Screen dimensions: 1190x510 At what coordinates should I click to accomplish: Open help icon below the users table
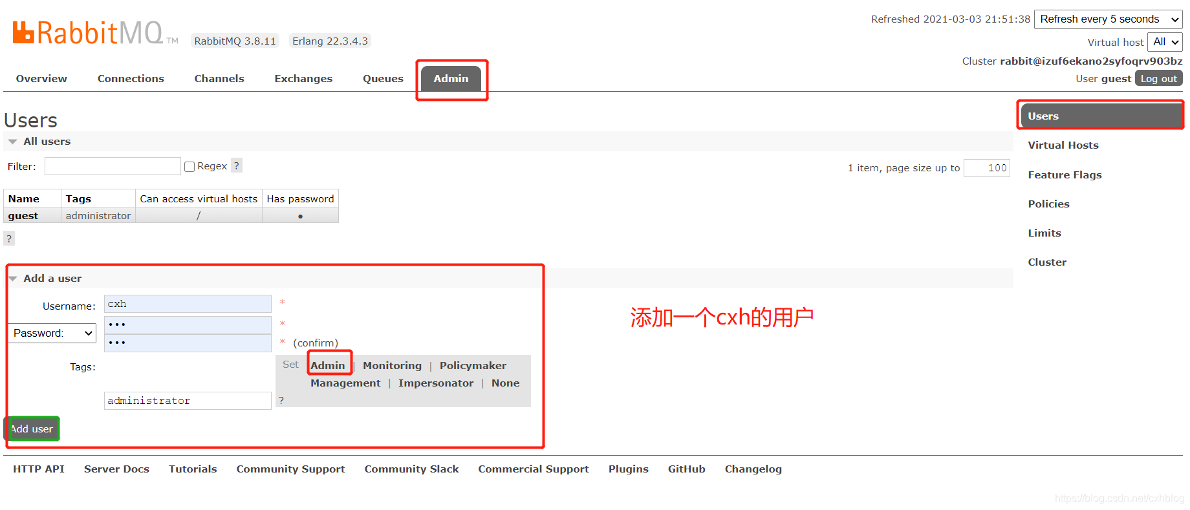[9, 239]
